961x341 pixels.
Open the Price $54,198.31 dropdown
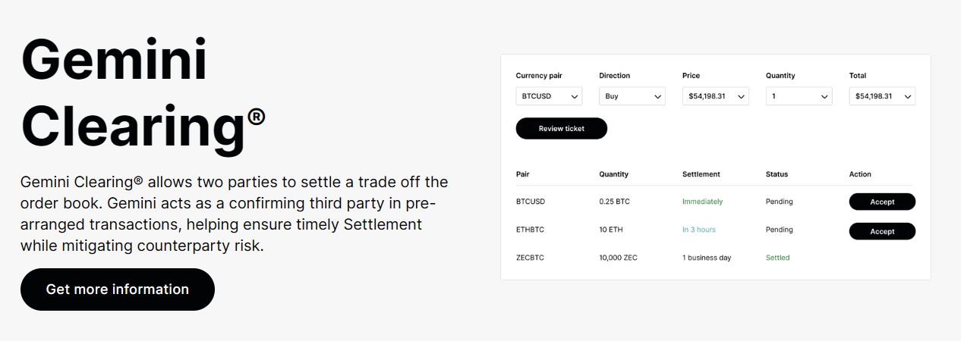point(715,96)
